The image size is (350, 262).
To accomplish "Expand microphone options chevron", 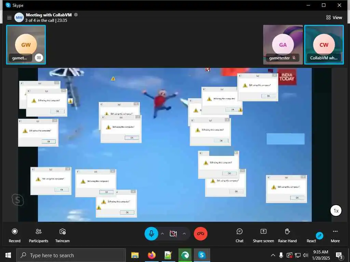I will pos(162,234).
